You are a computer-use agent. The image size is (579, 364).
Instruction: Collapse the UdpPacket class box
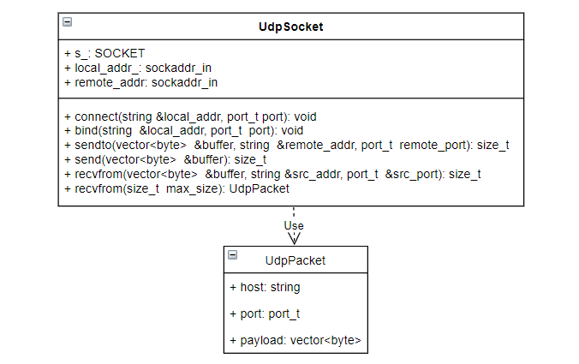[232, 255]
